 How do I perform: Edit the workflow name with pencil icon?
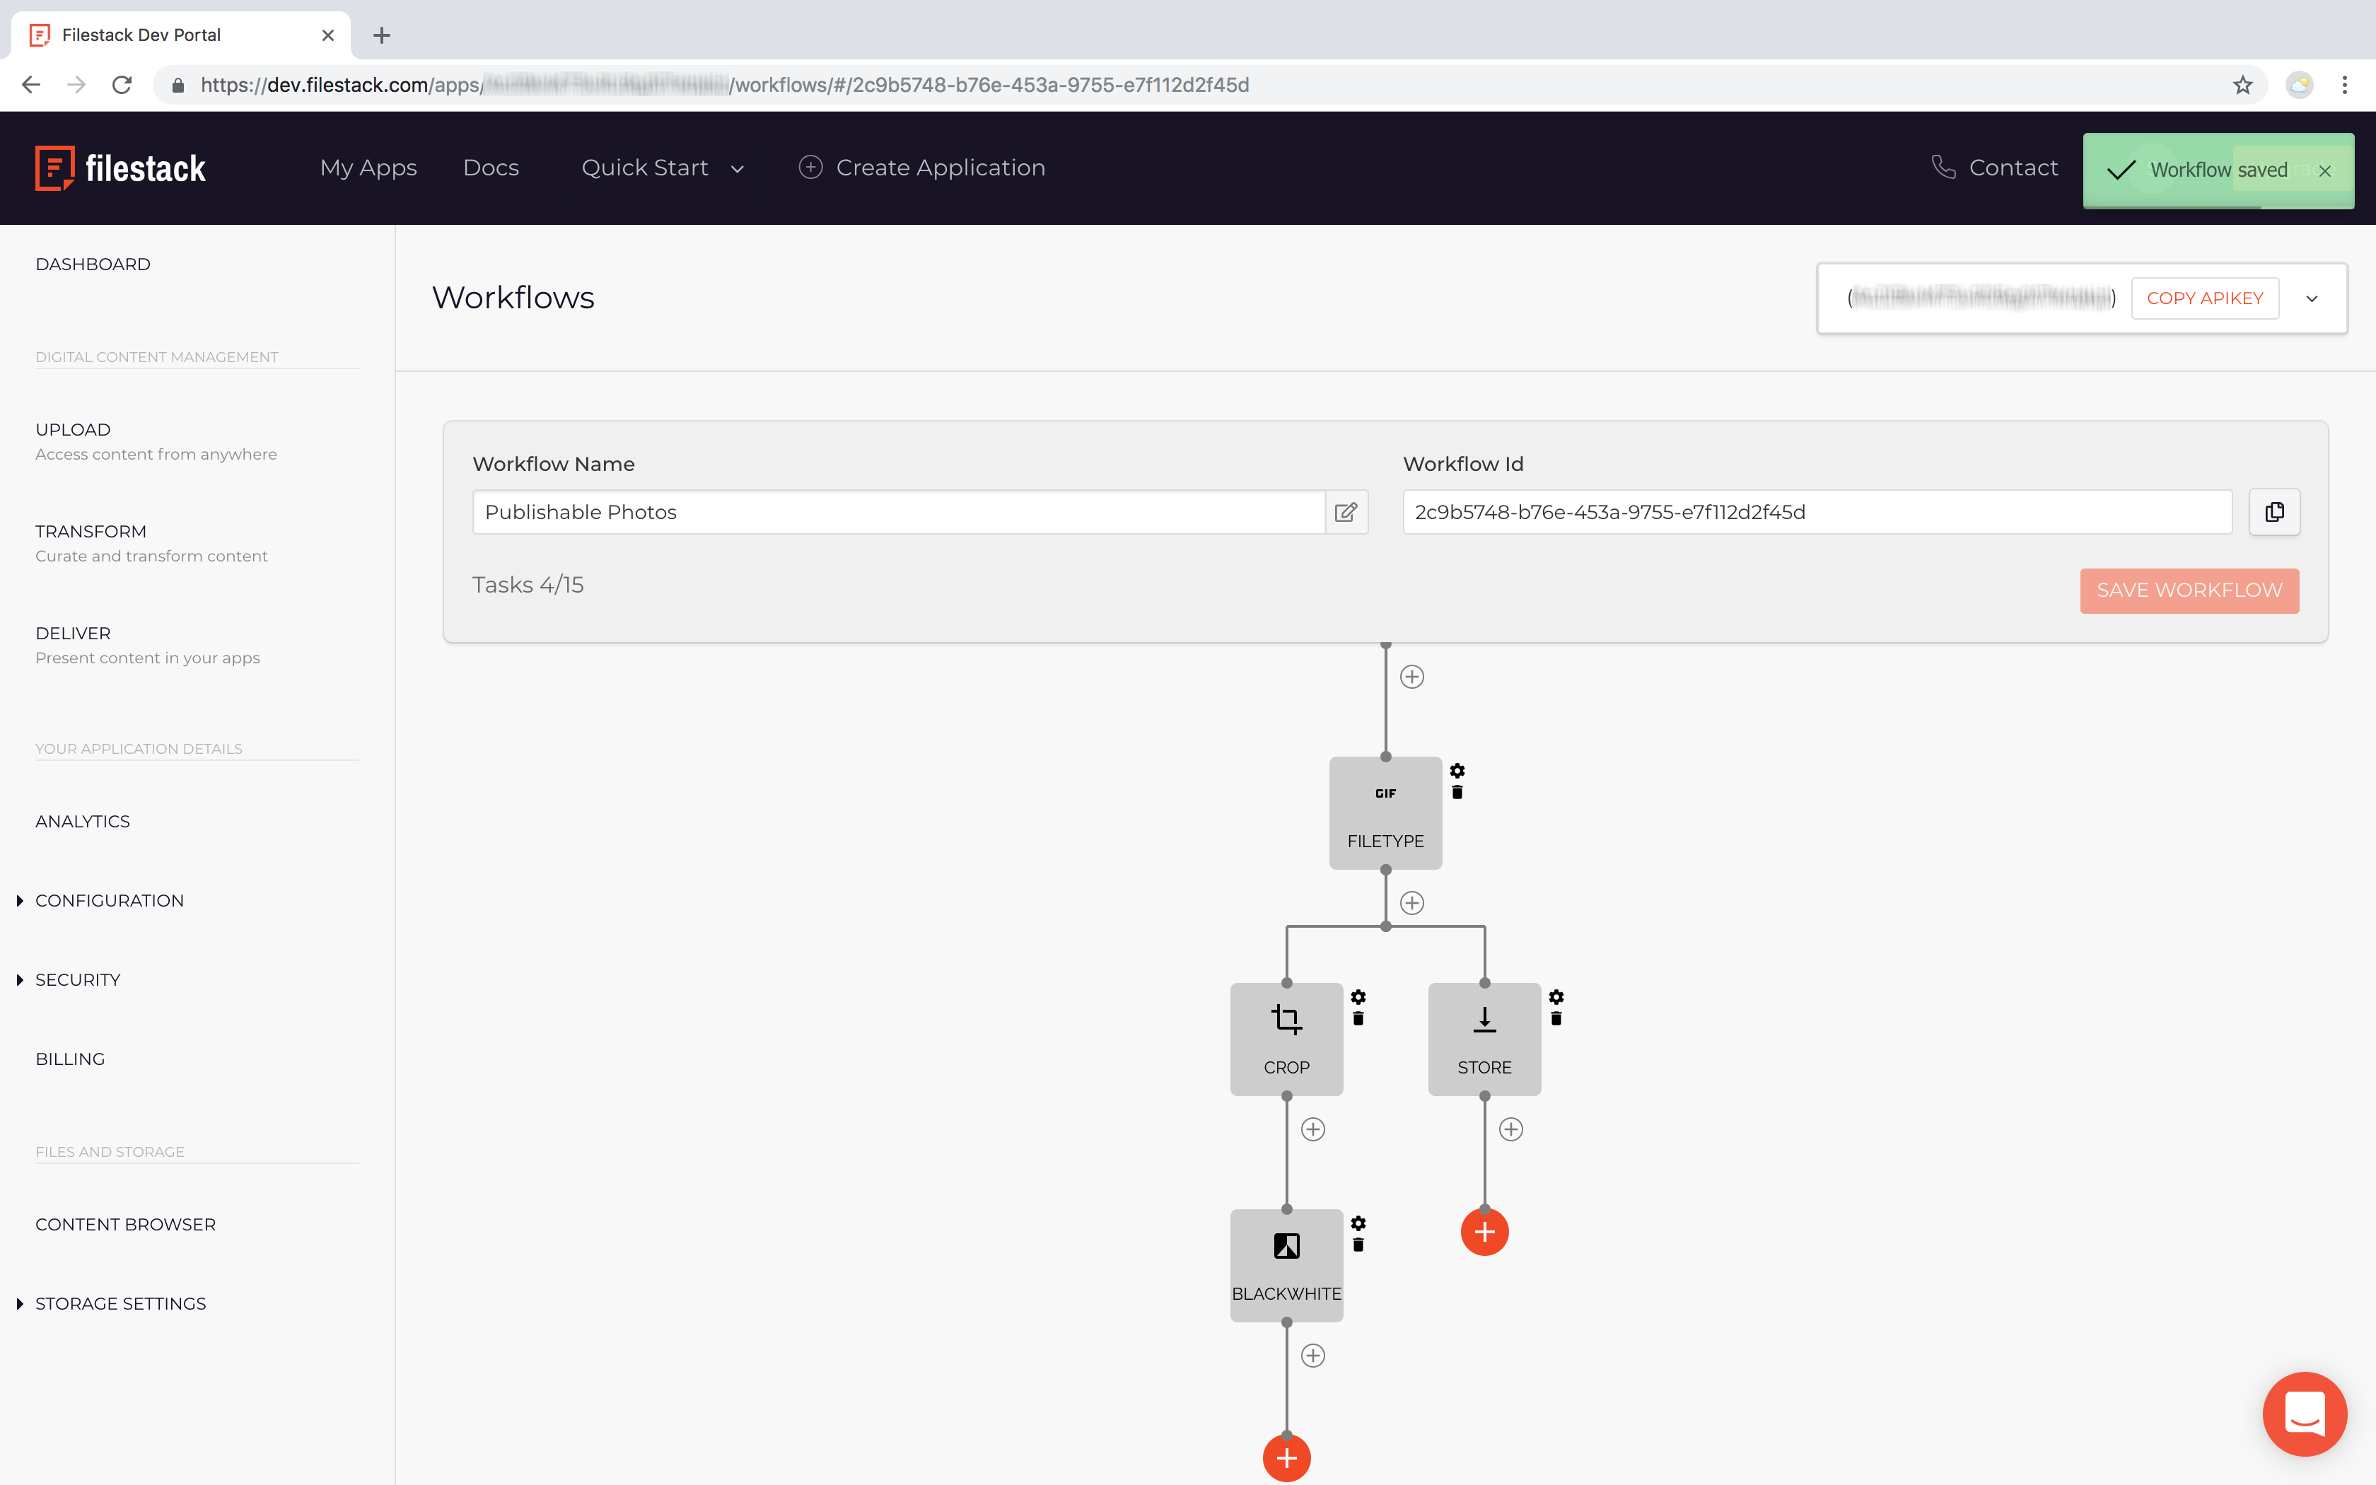1346,512
